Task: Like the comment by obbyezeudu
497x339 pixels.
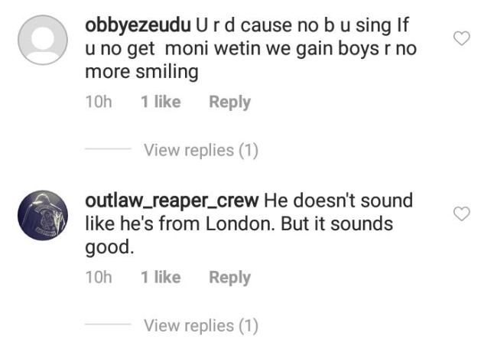Action: pos(462,38)
